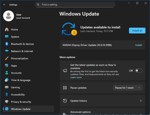150x115 pixels.
Task: Click the back arrow in Settings
Action: click(x=4, y=4)
